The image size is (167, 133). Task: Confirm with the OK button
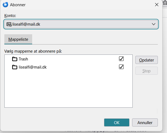point(116,122)
